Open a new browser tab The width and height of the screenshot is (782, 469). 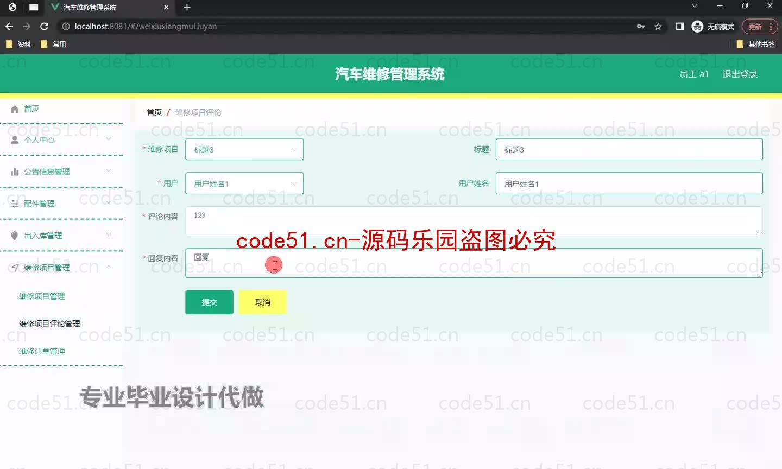point(187,8)
